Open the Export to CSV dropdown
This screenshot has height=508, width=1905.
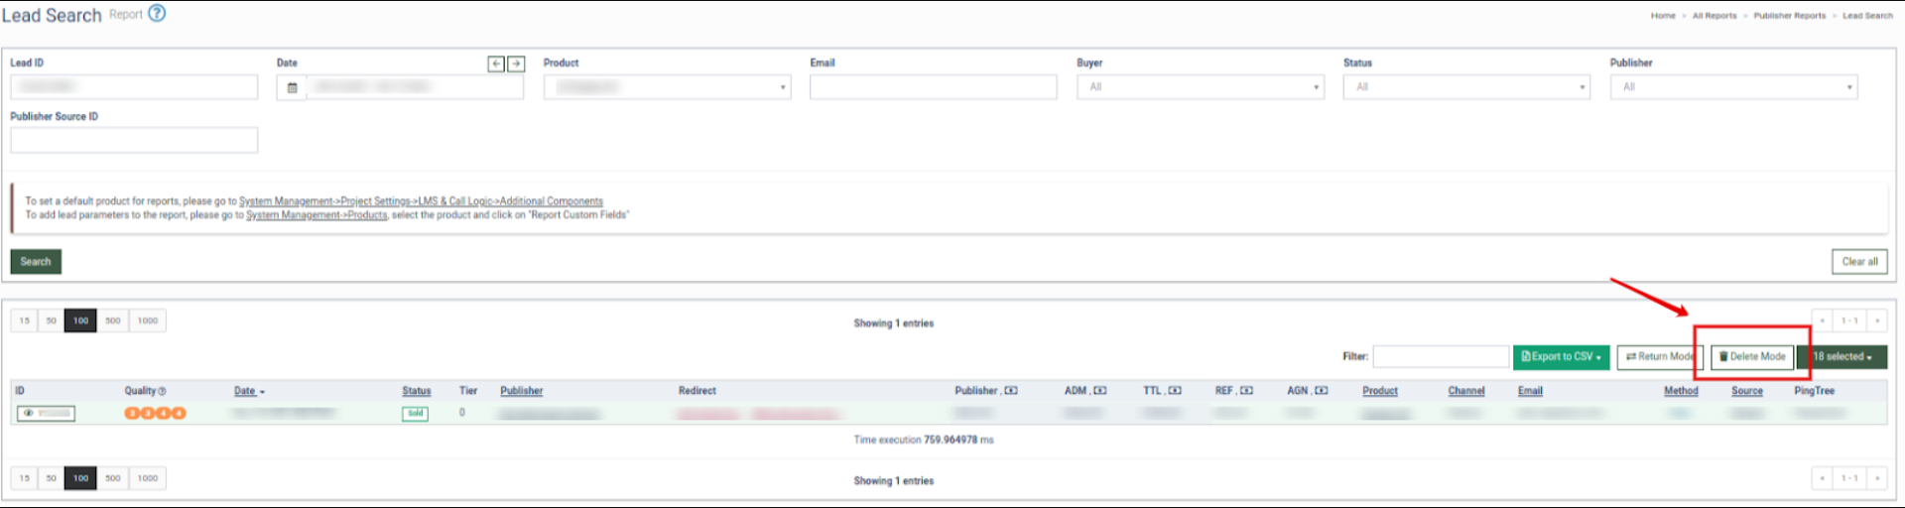click(x=1562, y=357)
